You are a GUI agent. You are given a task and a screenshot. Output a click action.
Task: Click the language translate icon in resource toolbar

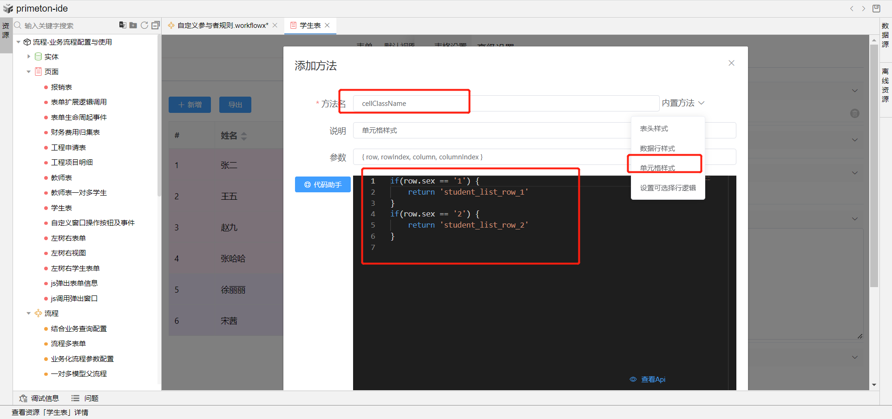122,25
